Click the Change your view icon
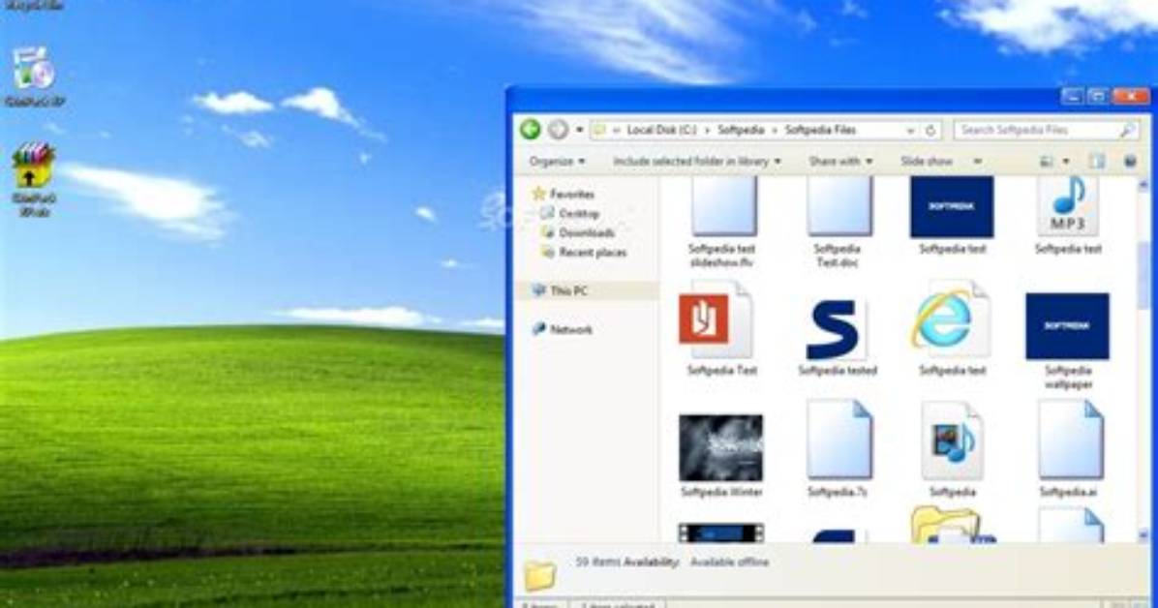The image size is (1158, 608). (1047, 161)
